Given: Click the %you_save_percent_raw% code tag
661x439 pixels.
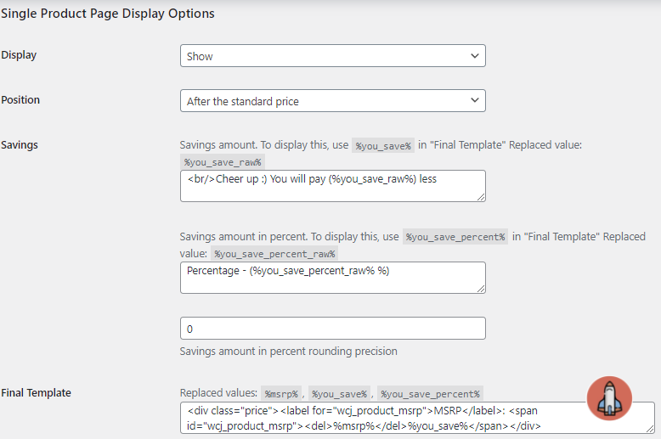Looking at the screenshot, I should 274,253.
